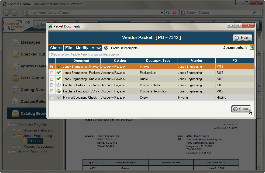The width and height of the screenshot is (265, 173).
Task: Sort by the PO column header
Action: pos(235,60)
